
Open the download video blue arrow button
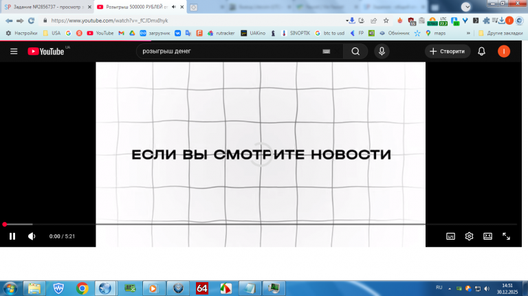[351, 21]
